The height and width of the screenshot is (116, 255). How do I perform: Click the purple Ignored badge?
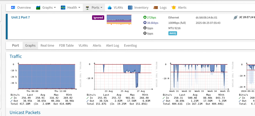[x=98, y=18]
